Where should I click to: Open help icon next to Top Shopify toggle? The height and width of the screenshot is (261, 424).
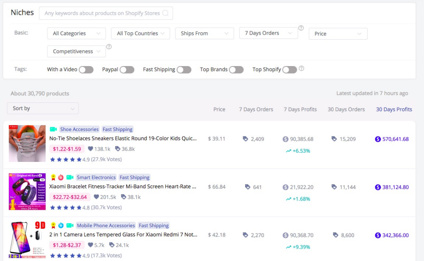pyautogui.click(x=301, y=68)
